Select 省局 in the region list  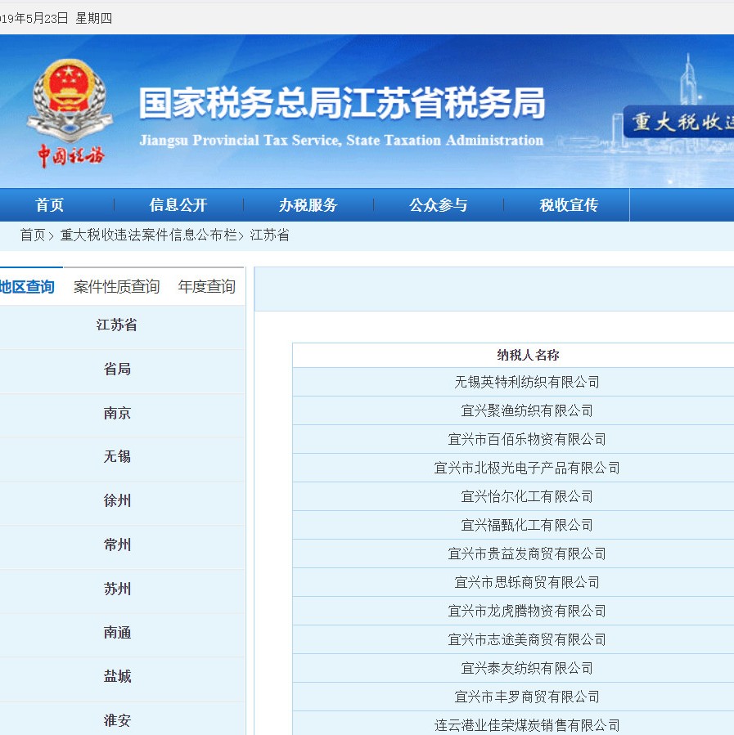117,369
